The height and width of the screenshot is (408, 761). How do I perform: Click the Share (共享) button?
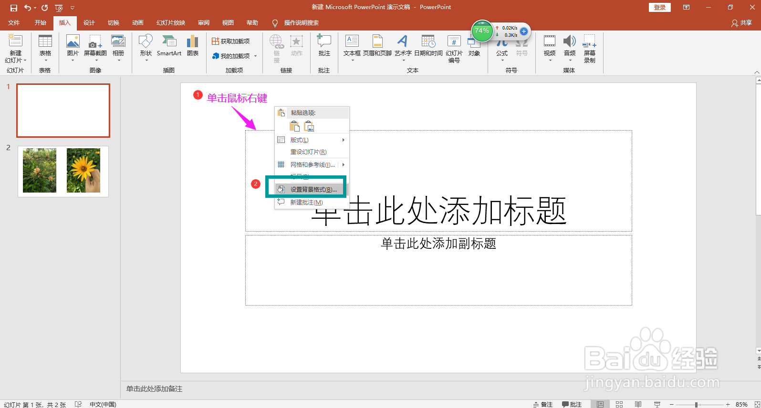(741, 23)
